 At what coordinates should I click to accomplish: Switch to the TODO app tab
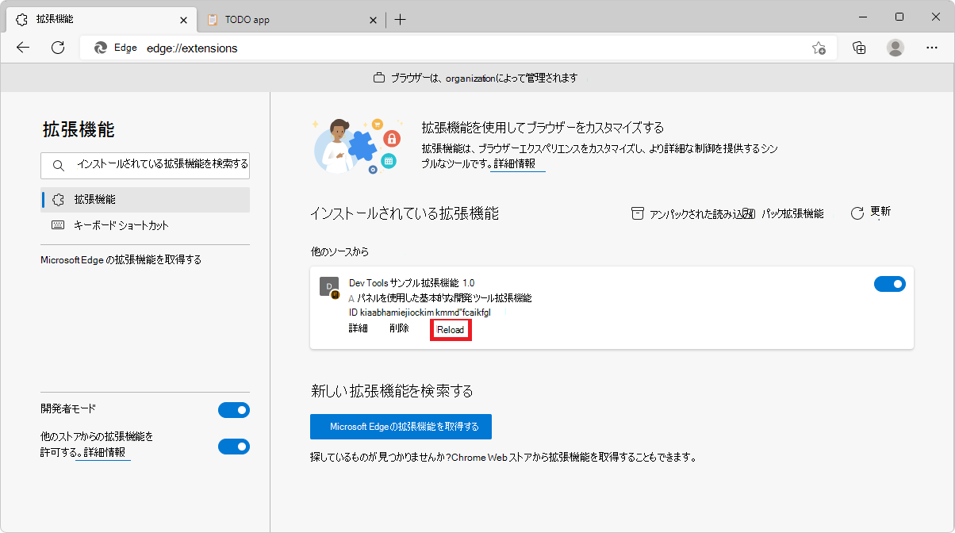(246, 19)
